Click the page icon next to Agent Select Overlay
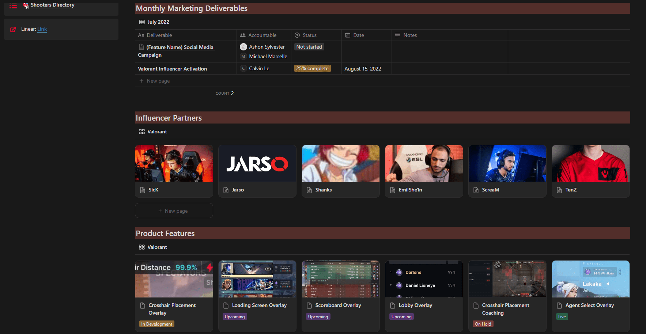 pyautogui.click(x=559, y=305)
